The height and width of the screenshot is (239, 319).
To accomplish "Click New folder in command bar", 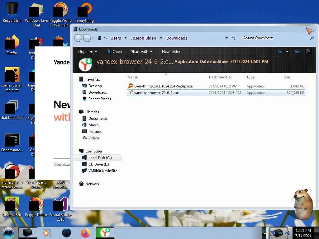I will pos(171,52).
